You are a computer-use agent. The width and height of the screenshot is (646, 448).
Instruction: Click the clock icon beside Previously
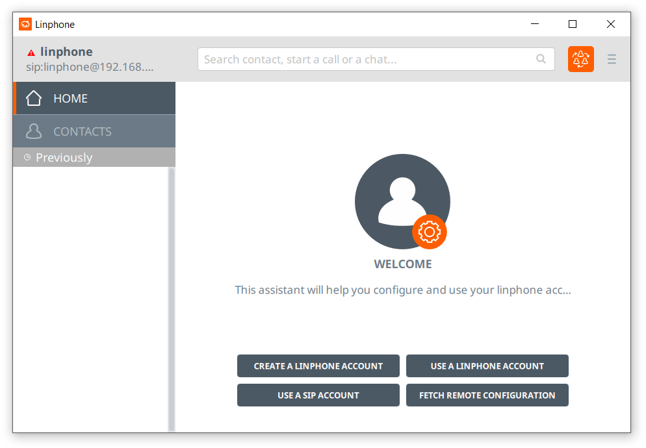(27, 157)
